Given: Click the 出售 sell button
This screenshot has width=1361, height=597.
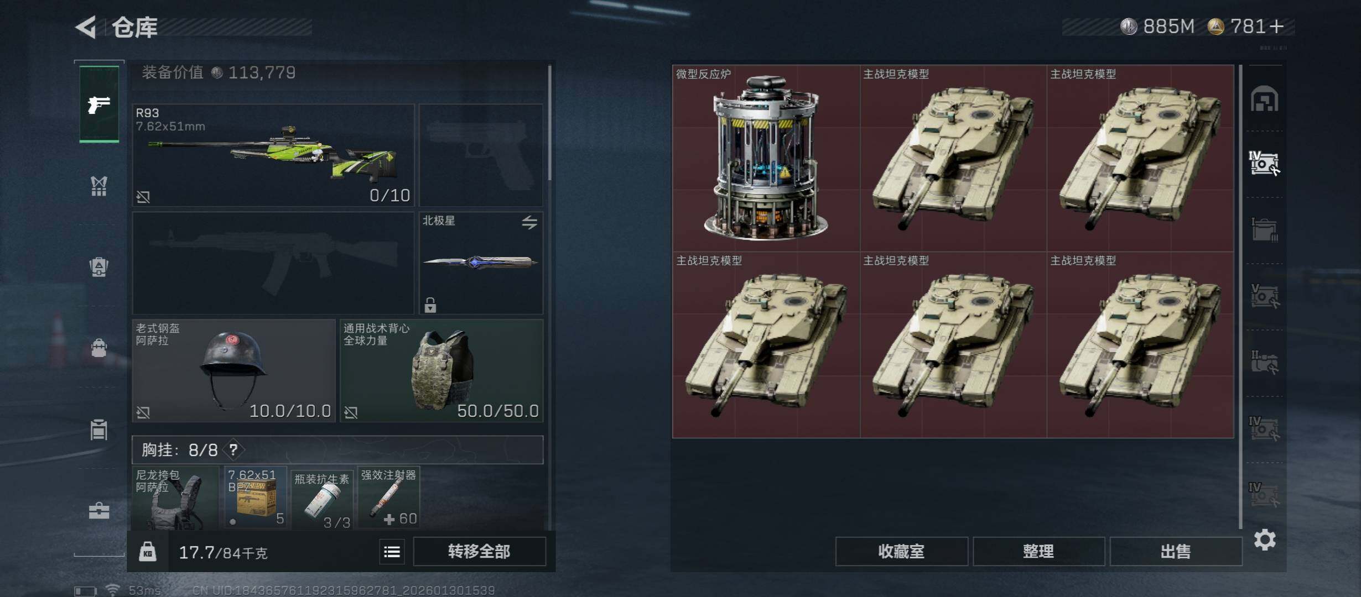Looking at the screenshot, I should pyautogui.click(x=1176, y=552).
